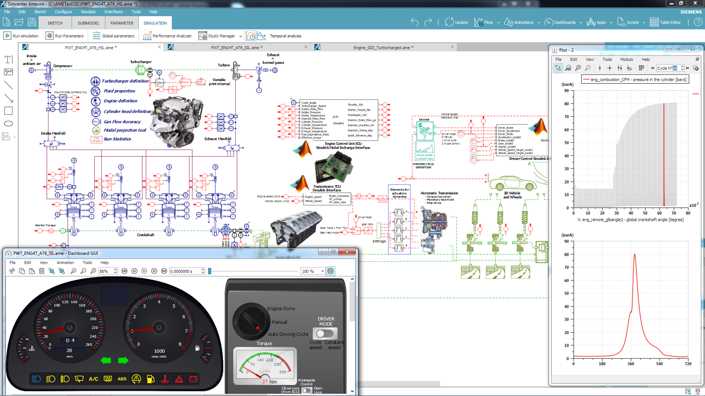This screenshot has width=705, height=396.
Task: Toggle the DRIVER MODE switch
Action: (325, 334)
